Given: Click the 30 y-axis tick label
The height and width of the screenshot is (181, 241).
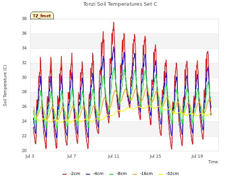Looking at the screenshot, I should point(24,77).
